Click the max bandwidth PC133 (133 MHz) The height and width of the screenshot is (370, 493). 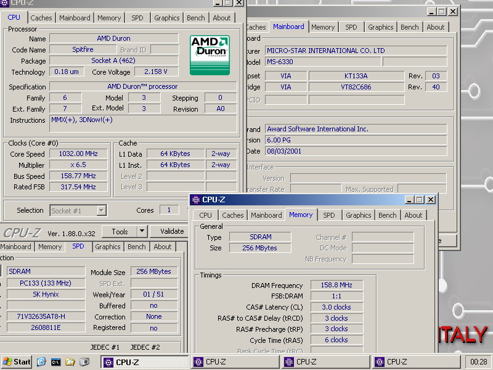pos(46,283)
